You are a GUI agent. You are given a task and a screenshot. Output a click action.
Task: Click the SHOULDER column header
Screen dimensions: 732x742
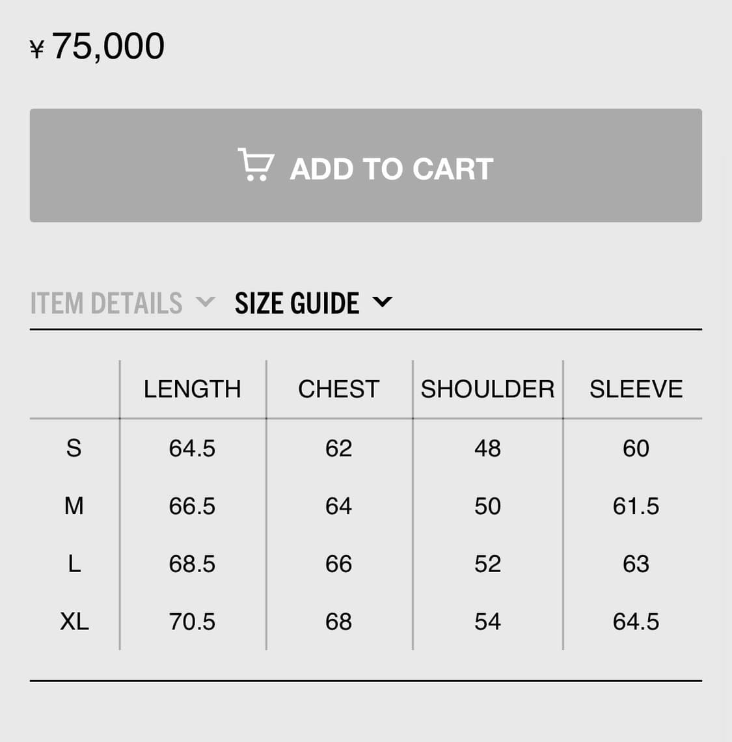click(x=487, y=389)
